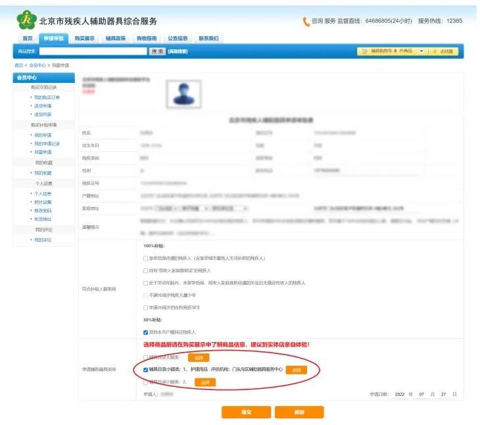This screenshot has height=425, width=480.
Task: Open 我的申请记录 in the sidebar
Action: [47, 143]
